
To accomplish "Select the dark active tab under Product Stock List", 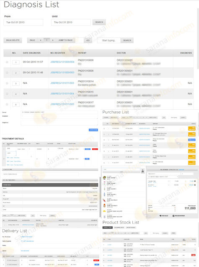I will 107,228.
